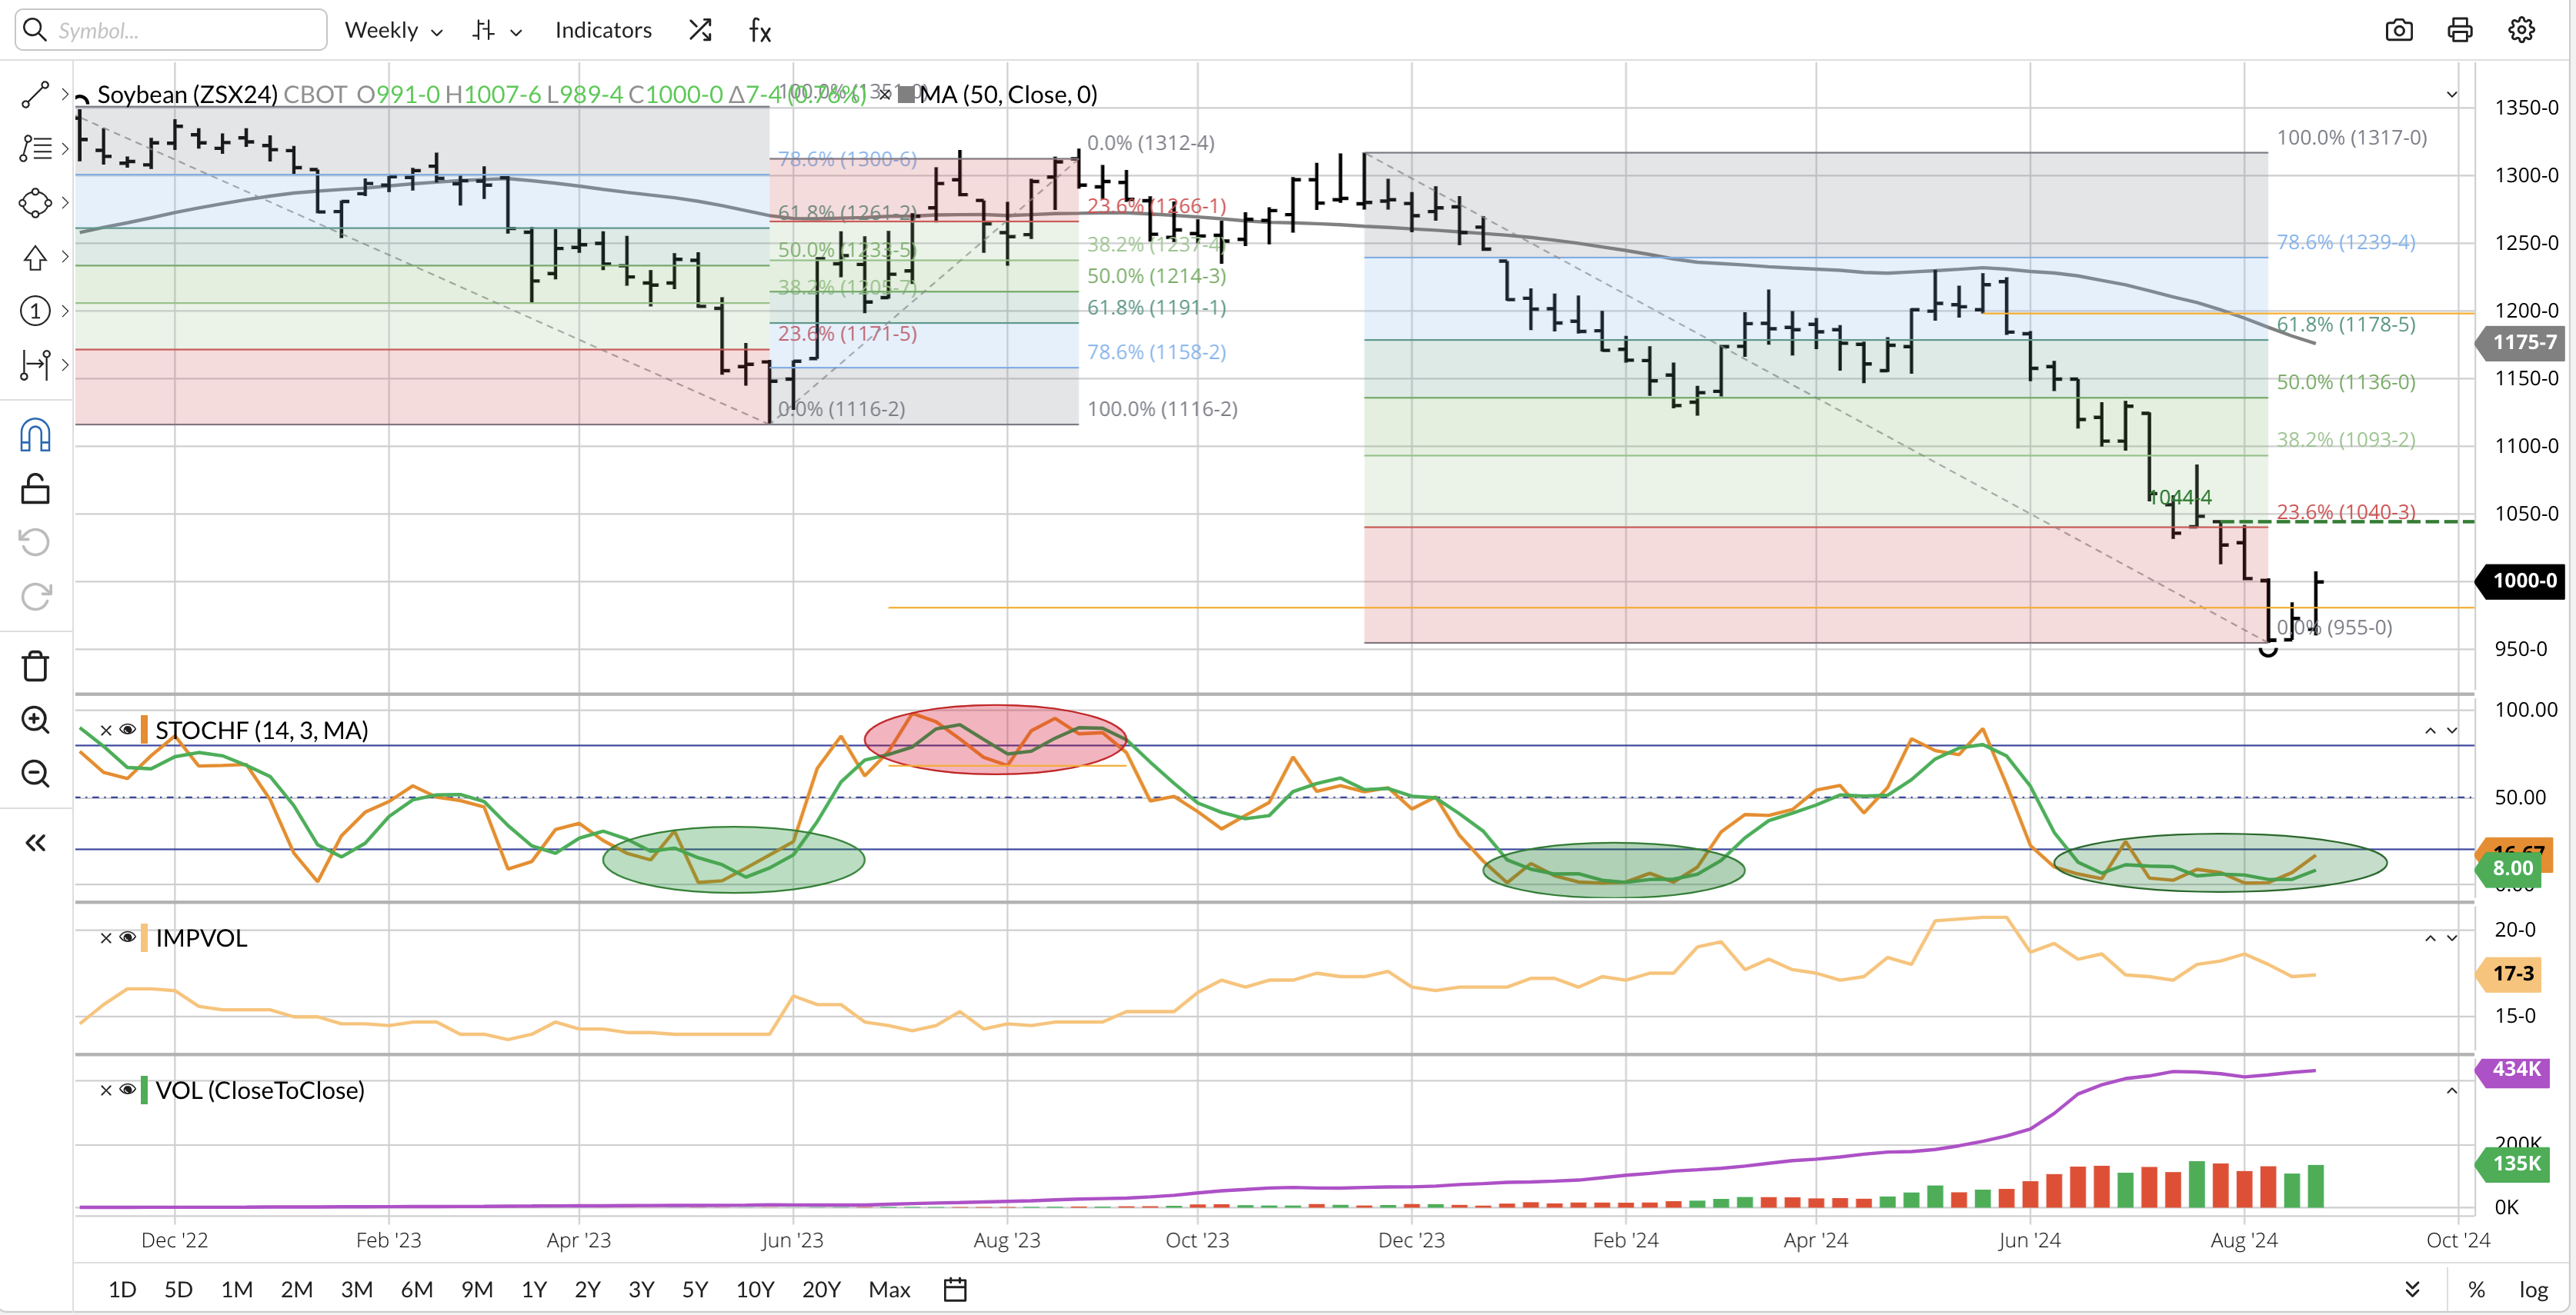The width and height of the screenshot is (2576, 1315).
Task: Select the 6M time range
Action: (416, 1289)
